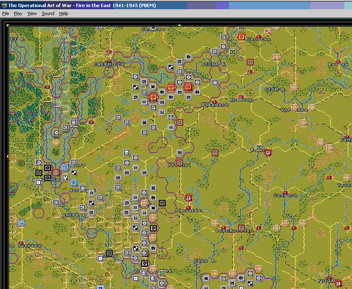
Task: Click the red objective flag at Bakhmach
Action: pyautogui.click(x=215, y=102)
